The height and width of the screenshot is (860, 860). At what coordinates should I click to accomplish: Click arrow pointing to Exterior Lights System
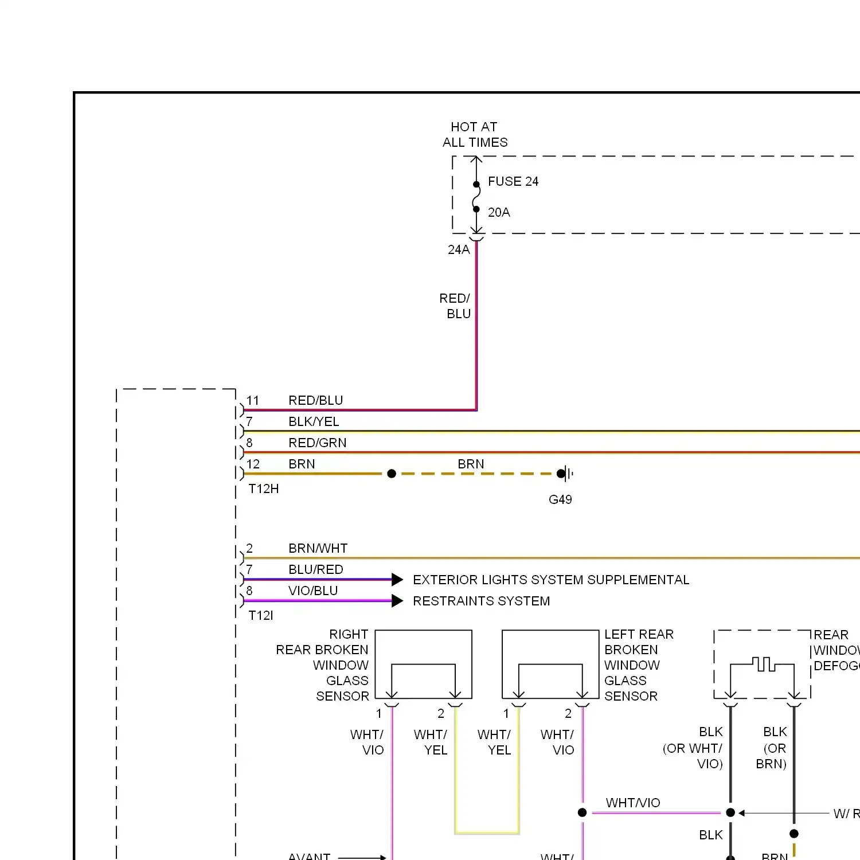[397, 580]
